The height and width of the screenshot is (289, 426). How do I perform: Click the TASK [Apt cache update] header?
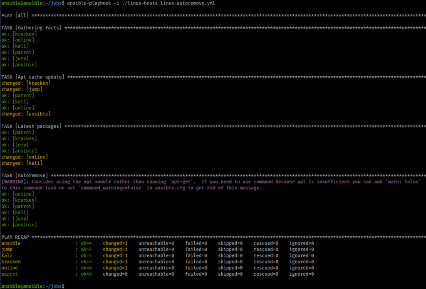click(x=33, y=77)
